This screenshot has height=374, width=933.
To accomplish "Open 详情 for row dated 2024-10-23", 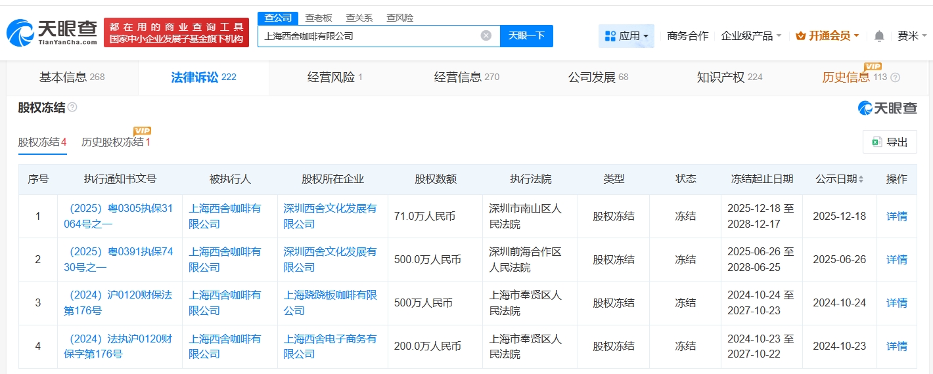I will (x=897, y=346).
